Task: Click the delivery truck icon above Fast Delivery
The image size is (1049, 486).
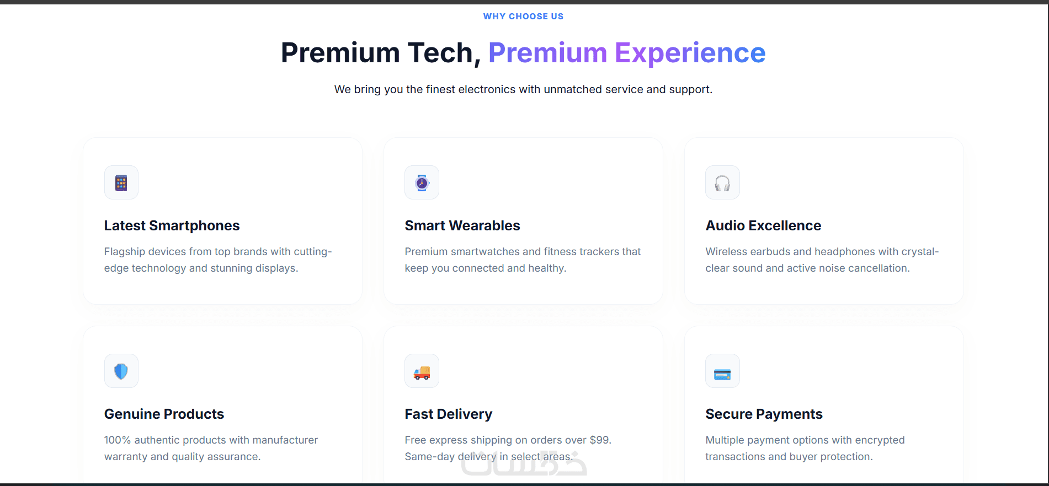Action: coord(422,371)
